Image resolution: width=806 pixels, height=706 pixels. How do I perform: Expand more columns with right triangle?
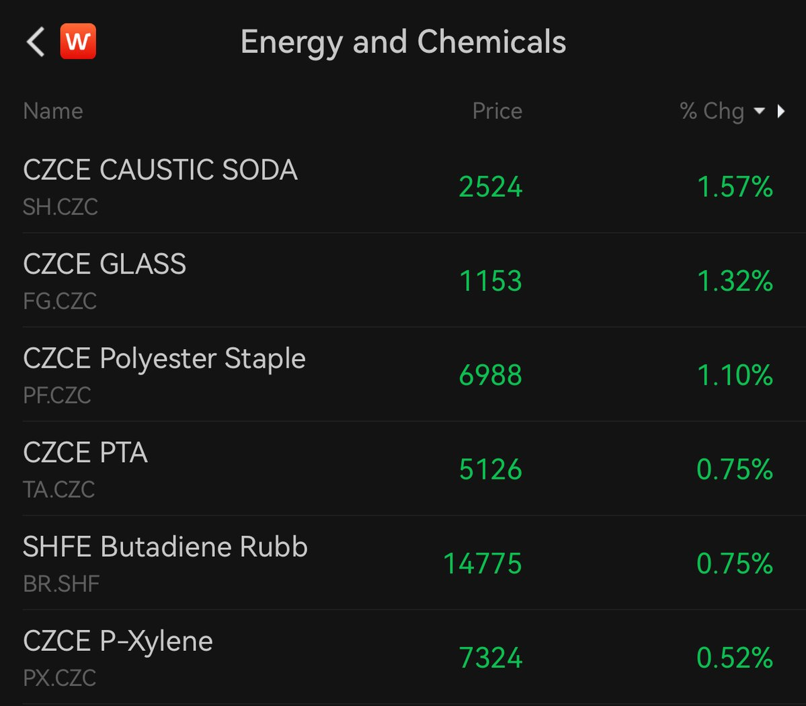[781, 111]
